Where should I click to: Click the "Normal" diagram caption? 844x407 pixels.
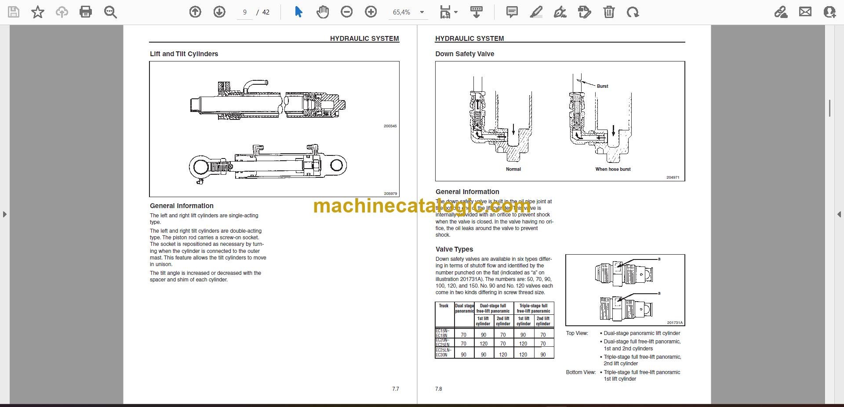click(x=513, y=169)
